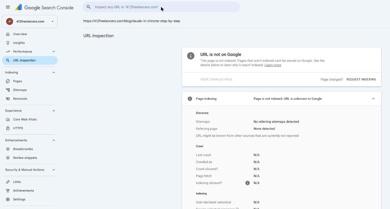Click the info icon next to Indexing allowed
This screenshot has height=209, width=390.
(247, 183)
